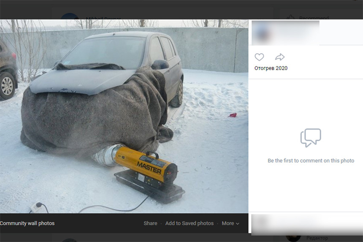Open the blurred author profile header

tap(285, 33)
